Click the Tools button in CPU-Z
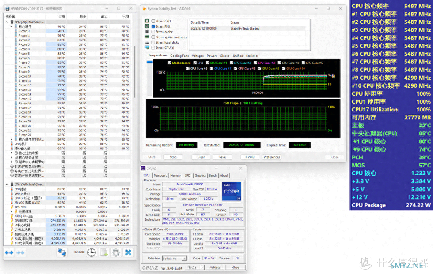Image resolution: width=433 pixels, height=274 pixels. [193, 267]
